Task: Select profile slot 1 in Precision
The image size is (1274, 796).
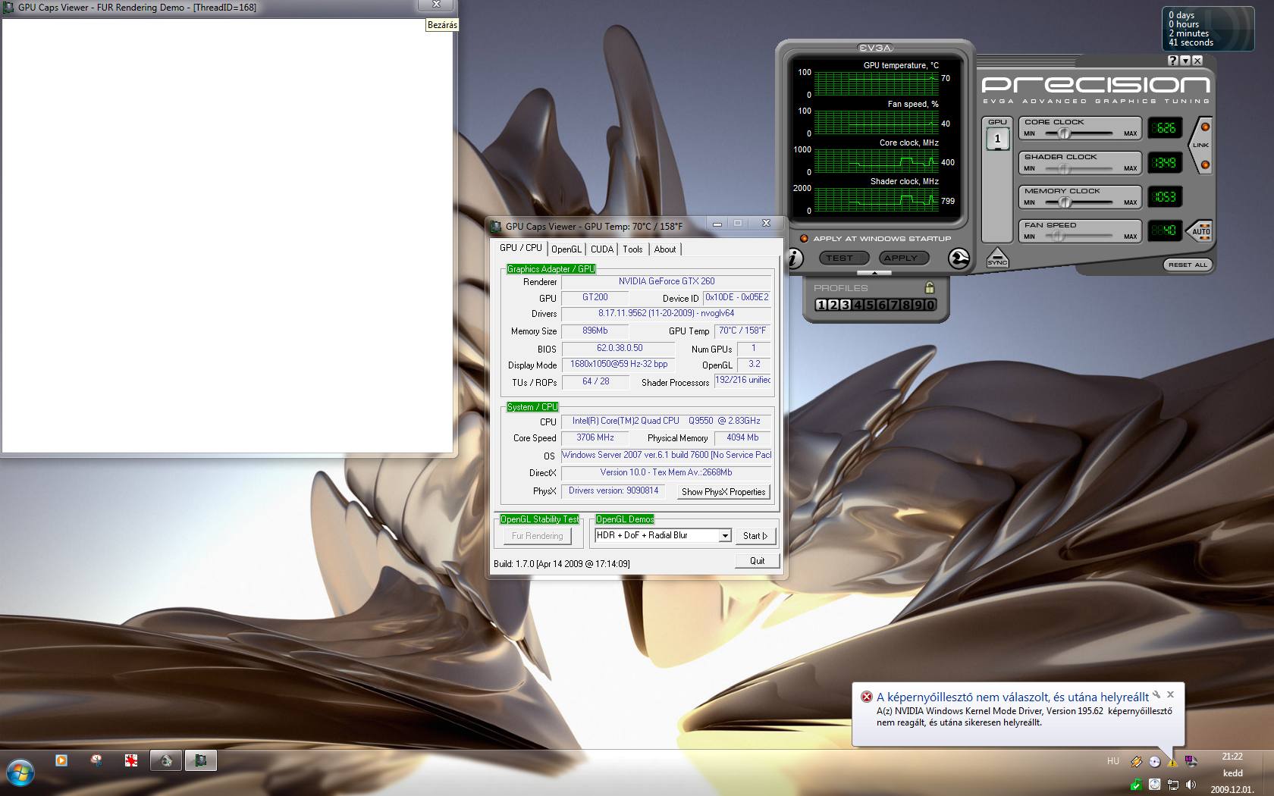Action: click(x=821, y=305)
